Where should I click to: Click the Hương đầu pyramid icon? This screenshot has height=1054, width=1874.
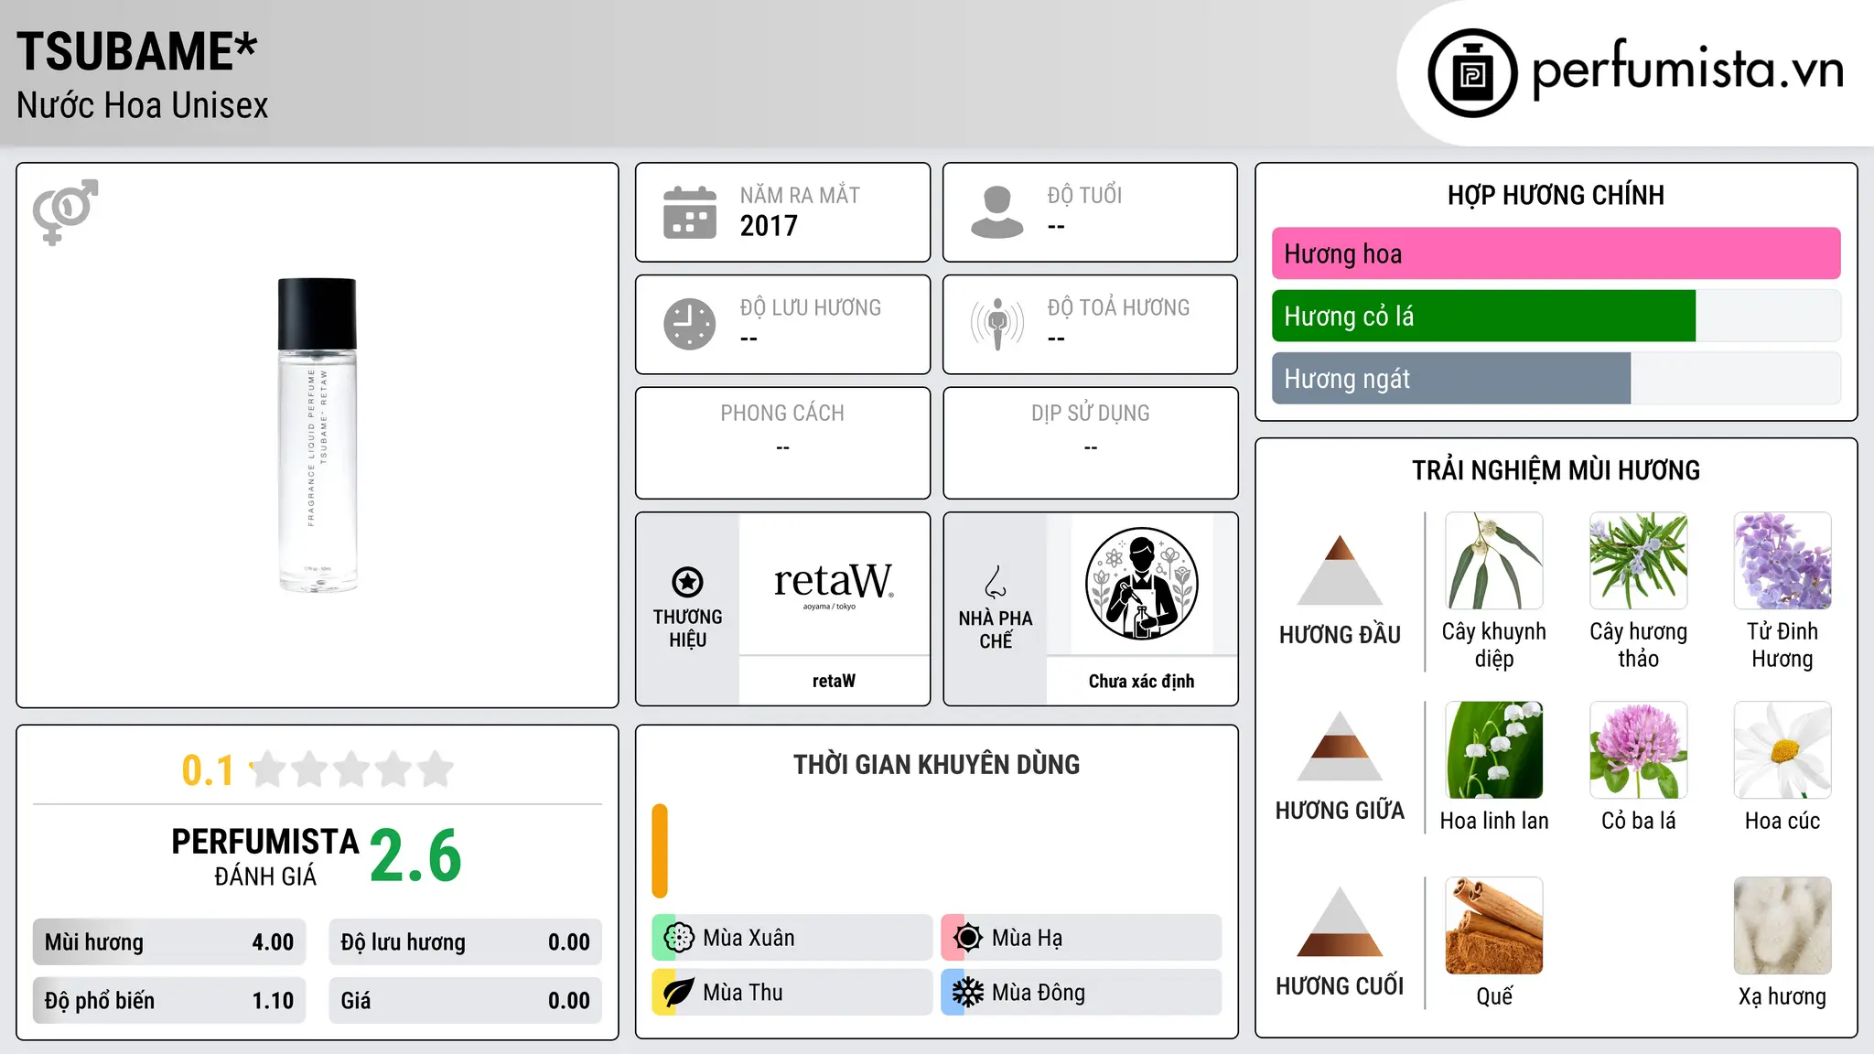tap(1341, 570)
